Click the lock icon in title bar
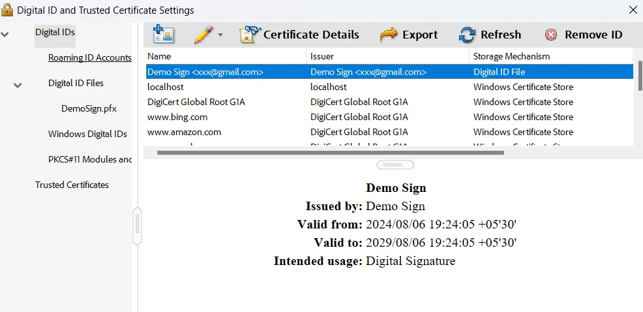The width and height of the screenshot is (643, 312). coord(7,10)
